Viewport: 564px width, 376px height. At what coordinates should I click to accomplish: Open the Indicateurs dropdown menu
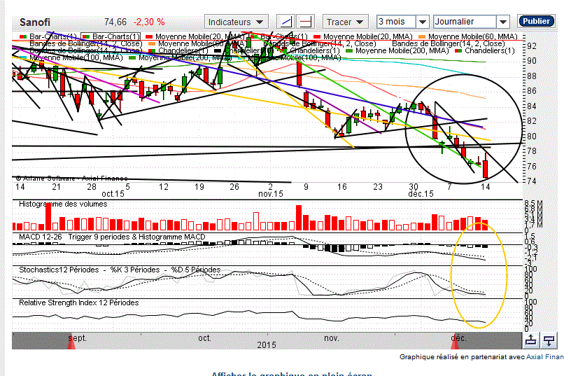pyautogui.click(x=236, y=22)
